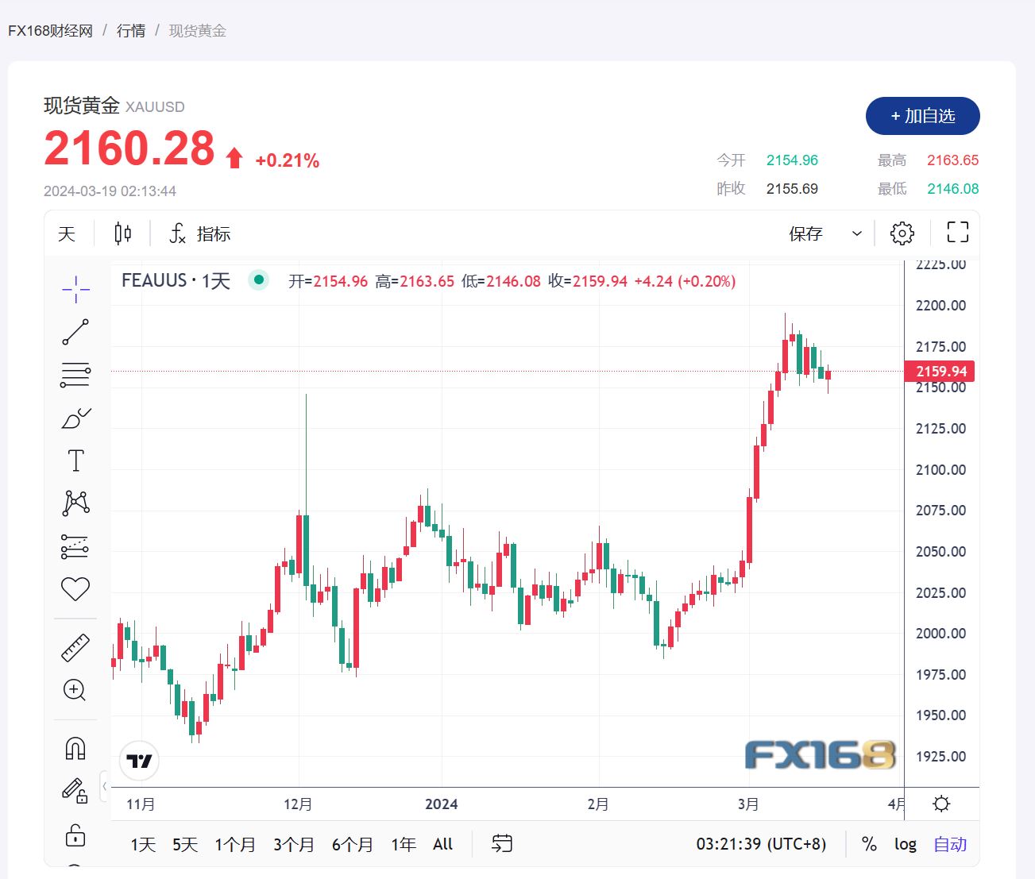The image size is (1035, 879).
Task: Toggle the lock all drawings button
Action: pos(75,836)
